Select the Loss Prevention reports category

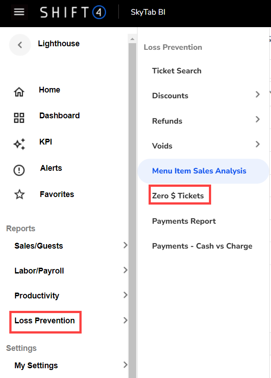click(44, 321)
